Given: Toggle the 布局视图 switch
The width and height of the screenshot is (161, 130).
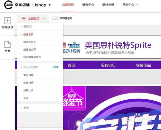Looking at the screenshot, I should tap(56, 18).
